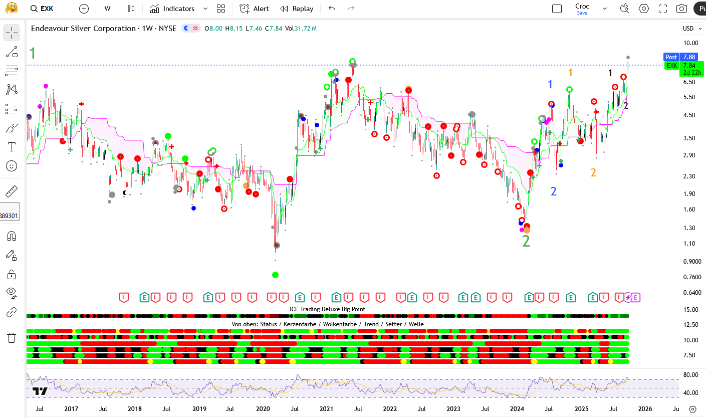Expand the USD currency dropdown
Screen dimensions: 706x418
(692, 29)
